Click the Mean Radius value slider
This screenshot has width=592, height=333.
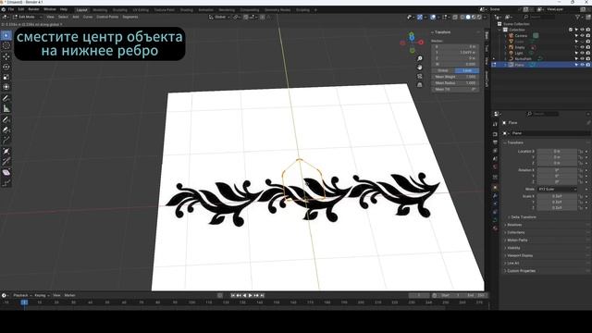tap(455, 82)
